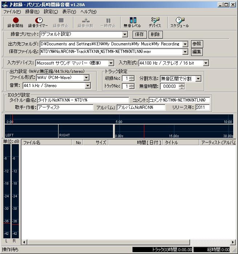The height and width of the screenshot is (254, 238).
Task: Open the ヘルプ(H) menu
Action: tap(88, 12)
